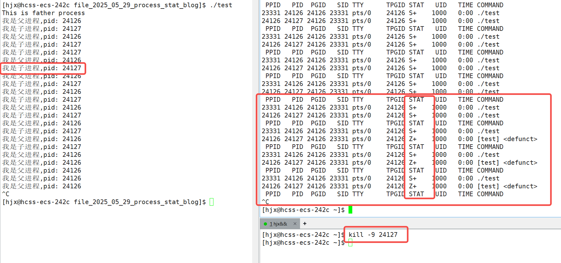Close the '1 hjx&&' tab

(x=295, y=224)
